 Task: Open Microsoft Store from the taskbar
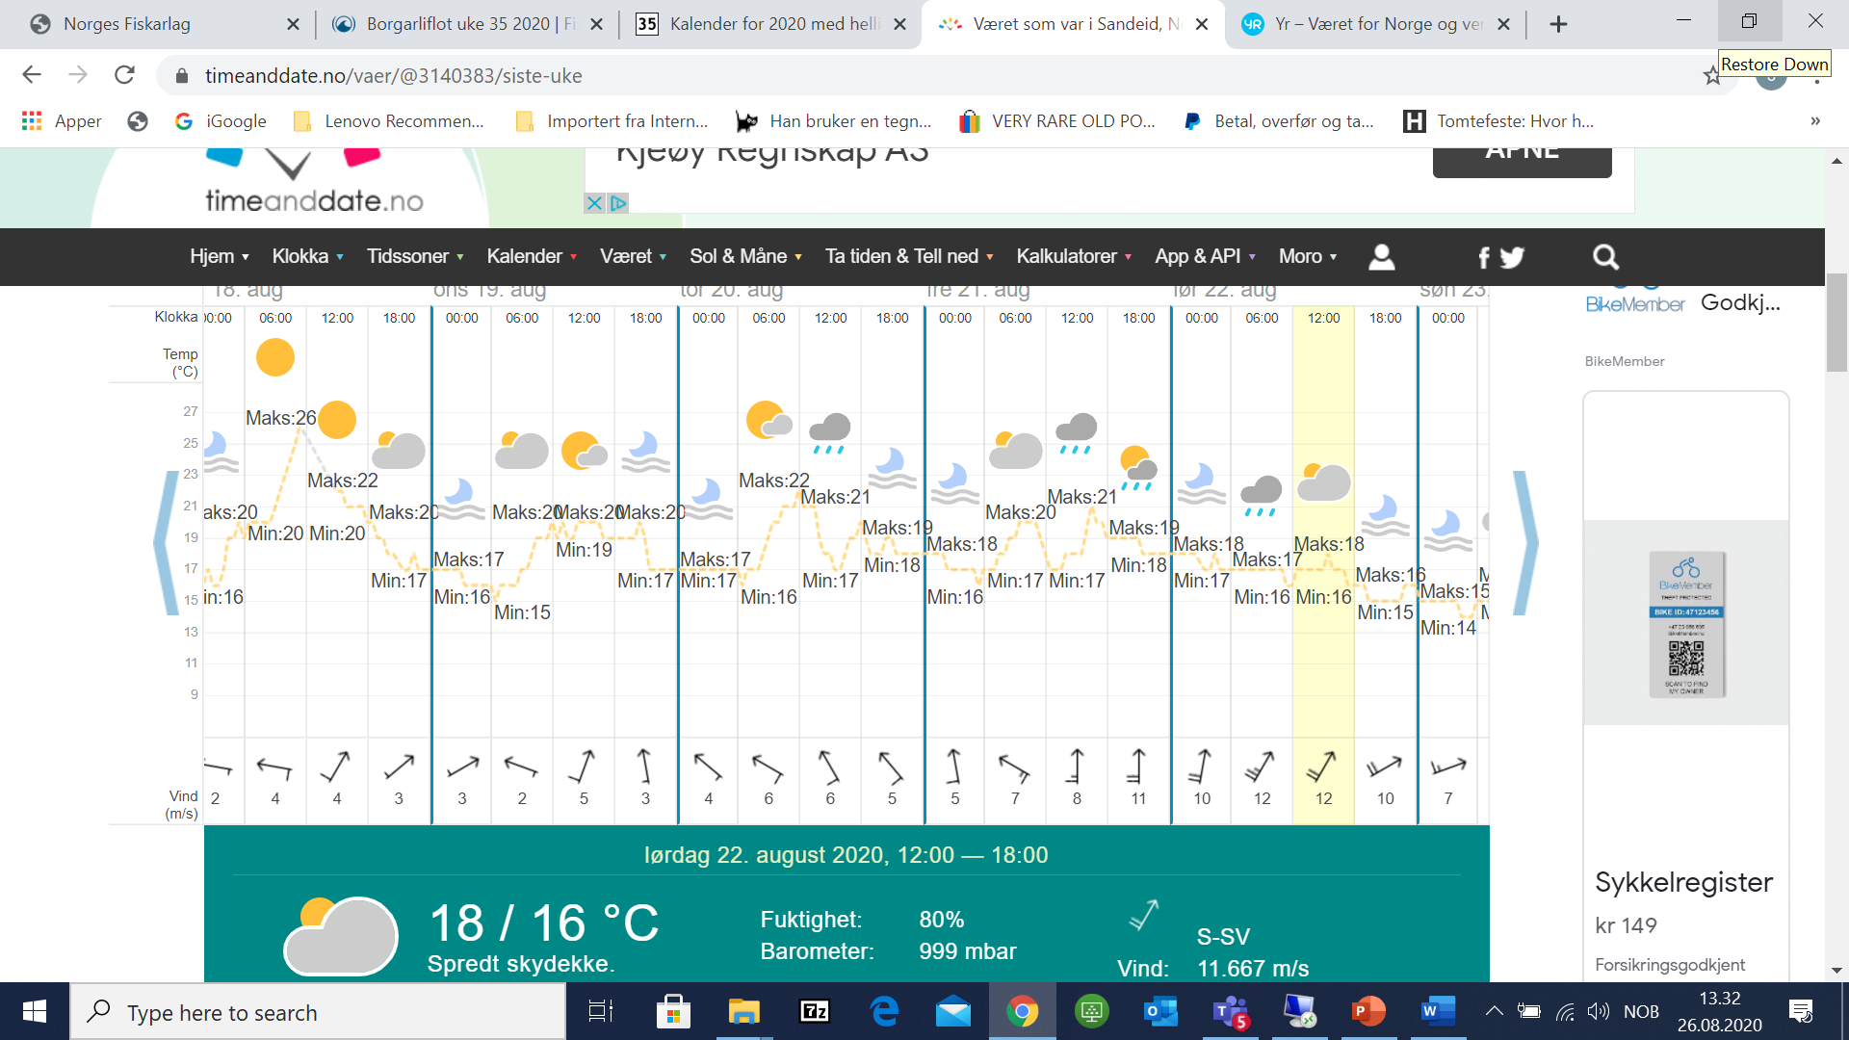(x=673, y=1011)
